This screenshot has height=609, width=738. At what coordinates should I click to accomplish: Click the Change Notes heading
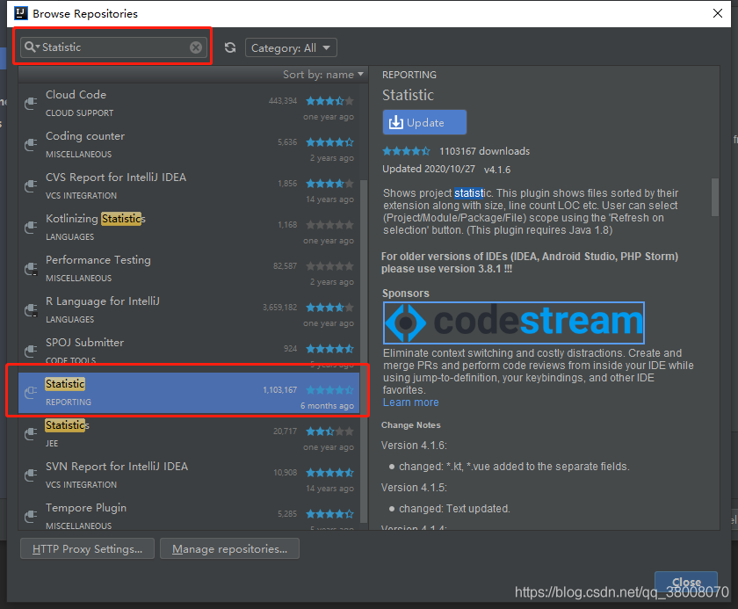click(411, 425)
